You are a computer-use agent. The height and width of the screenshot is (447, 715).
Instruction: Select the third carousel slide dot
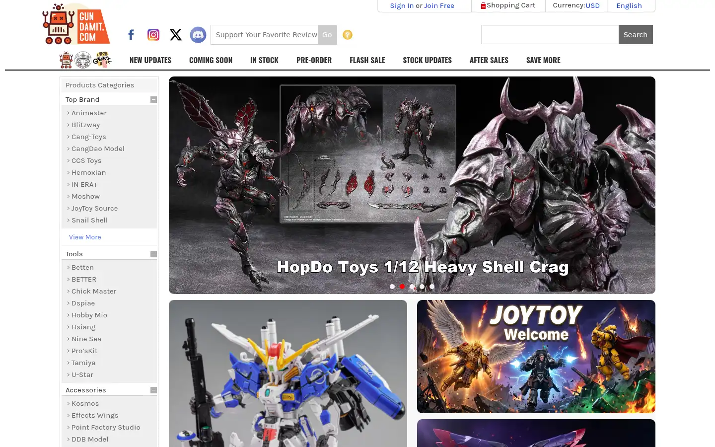(412, 287)
